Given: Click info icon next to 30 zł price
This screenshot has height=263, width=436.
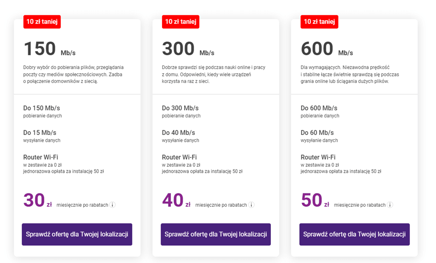Looking at the screenshot, I should (112, 205).
